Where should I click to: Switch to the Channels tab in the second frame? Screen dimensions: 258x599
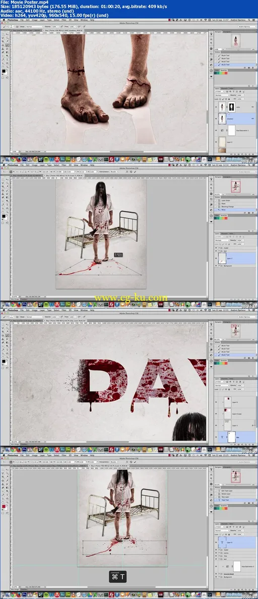225,234
